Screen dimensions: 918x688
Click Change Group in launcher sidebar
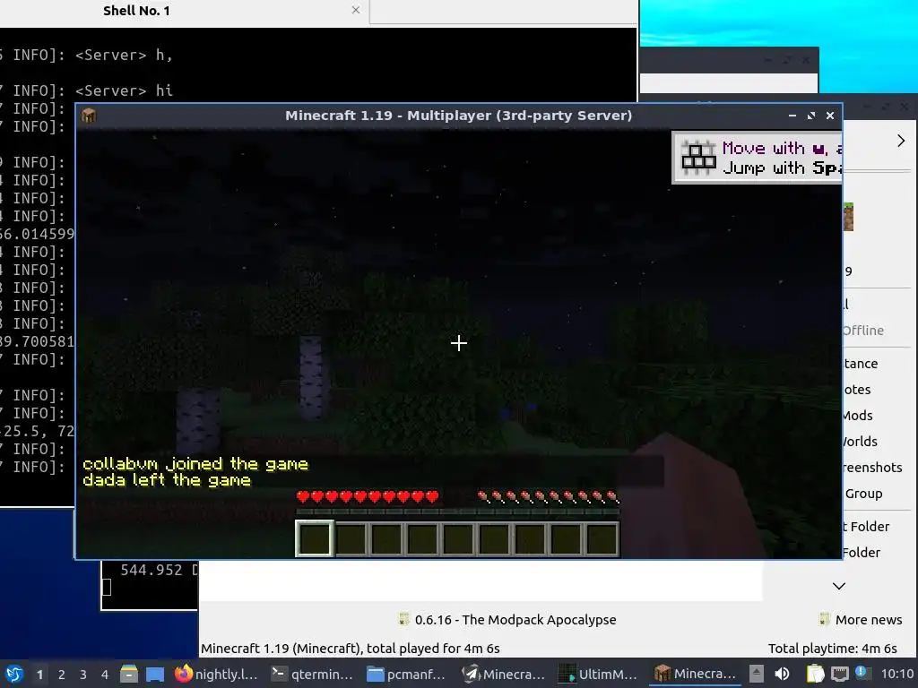(863, 494)
